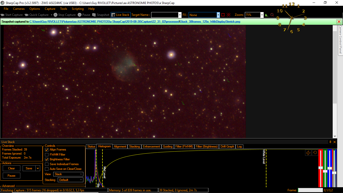Open the Save button dropdown arrow
This screenshot has width=343, height=193.
tap(38, 168)
